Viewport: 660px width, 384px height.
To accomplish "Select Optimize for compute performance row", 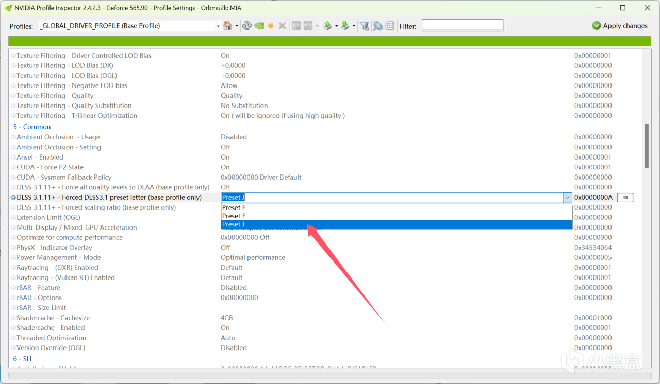I will coord(70,237).
